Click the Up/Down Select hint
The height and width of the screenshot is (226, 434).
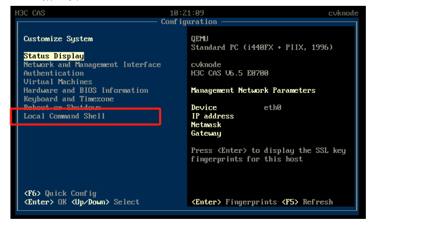105,202
